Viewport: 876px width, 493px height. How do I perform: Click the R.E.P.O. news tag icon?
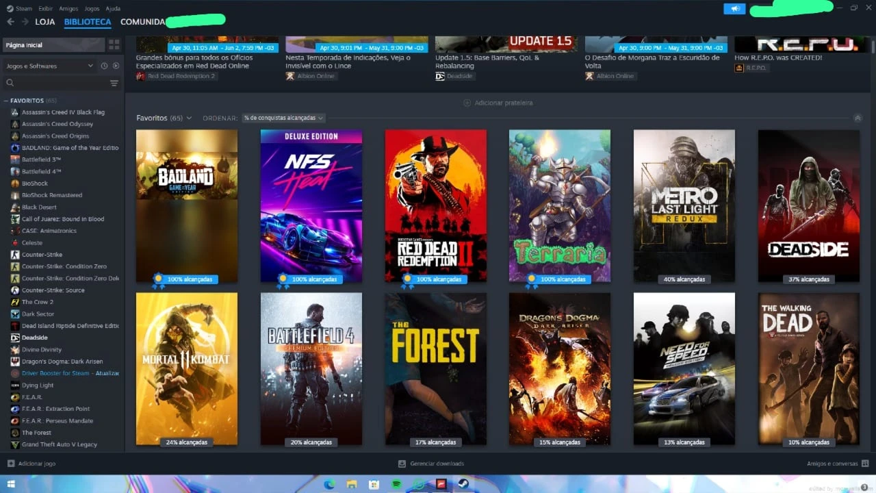[x=738, y=68]
